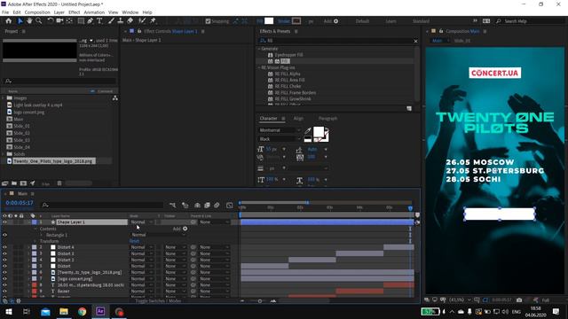Select the Learn workspace
This screenshot has height=319, width=568.
click(x=390, y=21)
